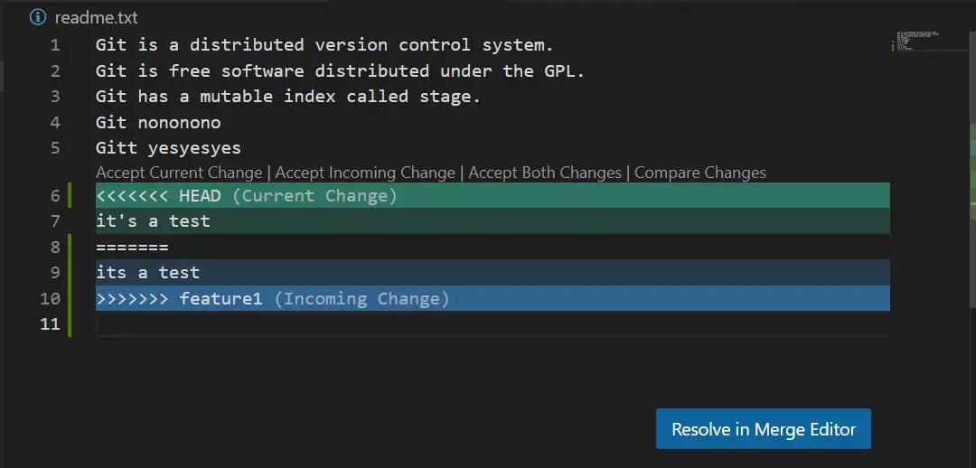Place cursor in "its a test" incoming line
Screen dimensions: 976x468
(147, 273)
